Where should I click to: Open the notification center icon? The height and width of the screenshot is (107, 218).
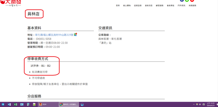[217, 104]
